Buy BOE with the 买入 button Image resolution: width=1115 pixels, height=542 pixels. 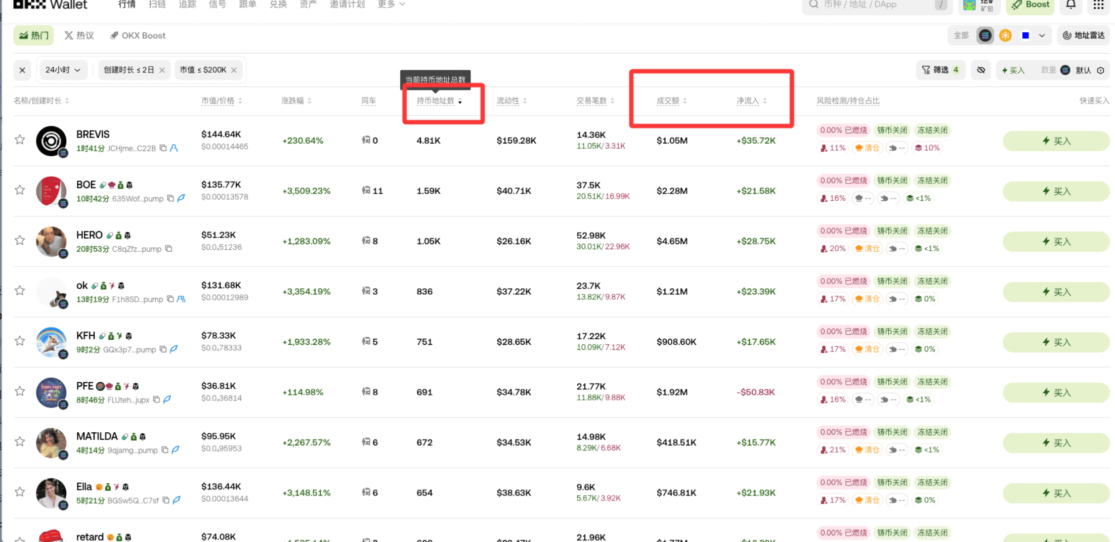point(1056,191)
